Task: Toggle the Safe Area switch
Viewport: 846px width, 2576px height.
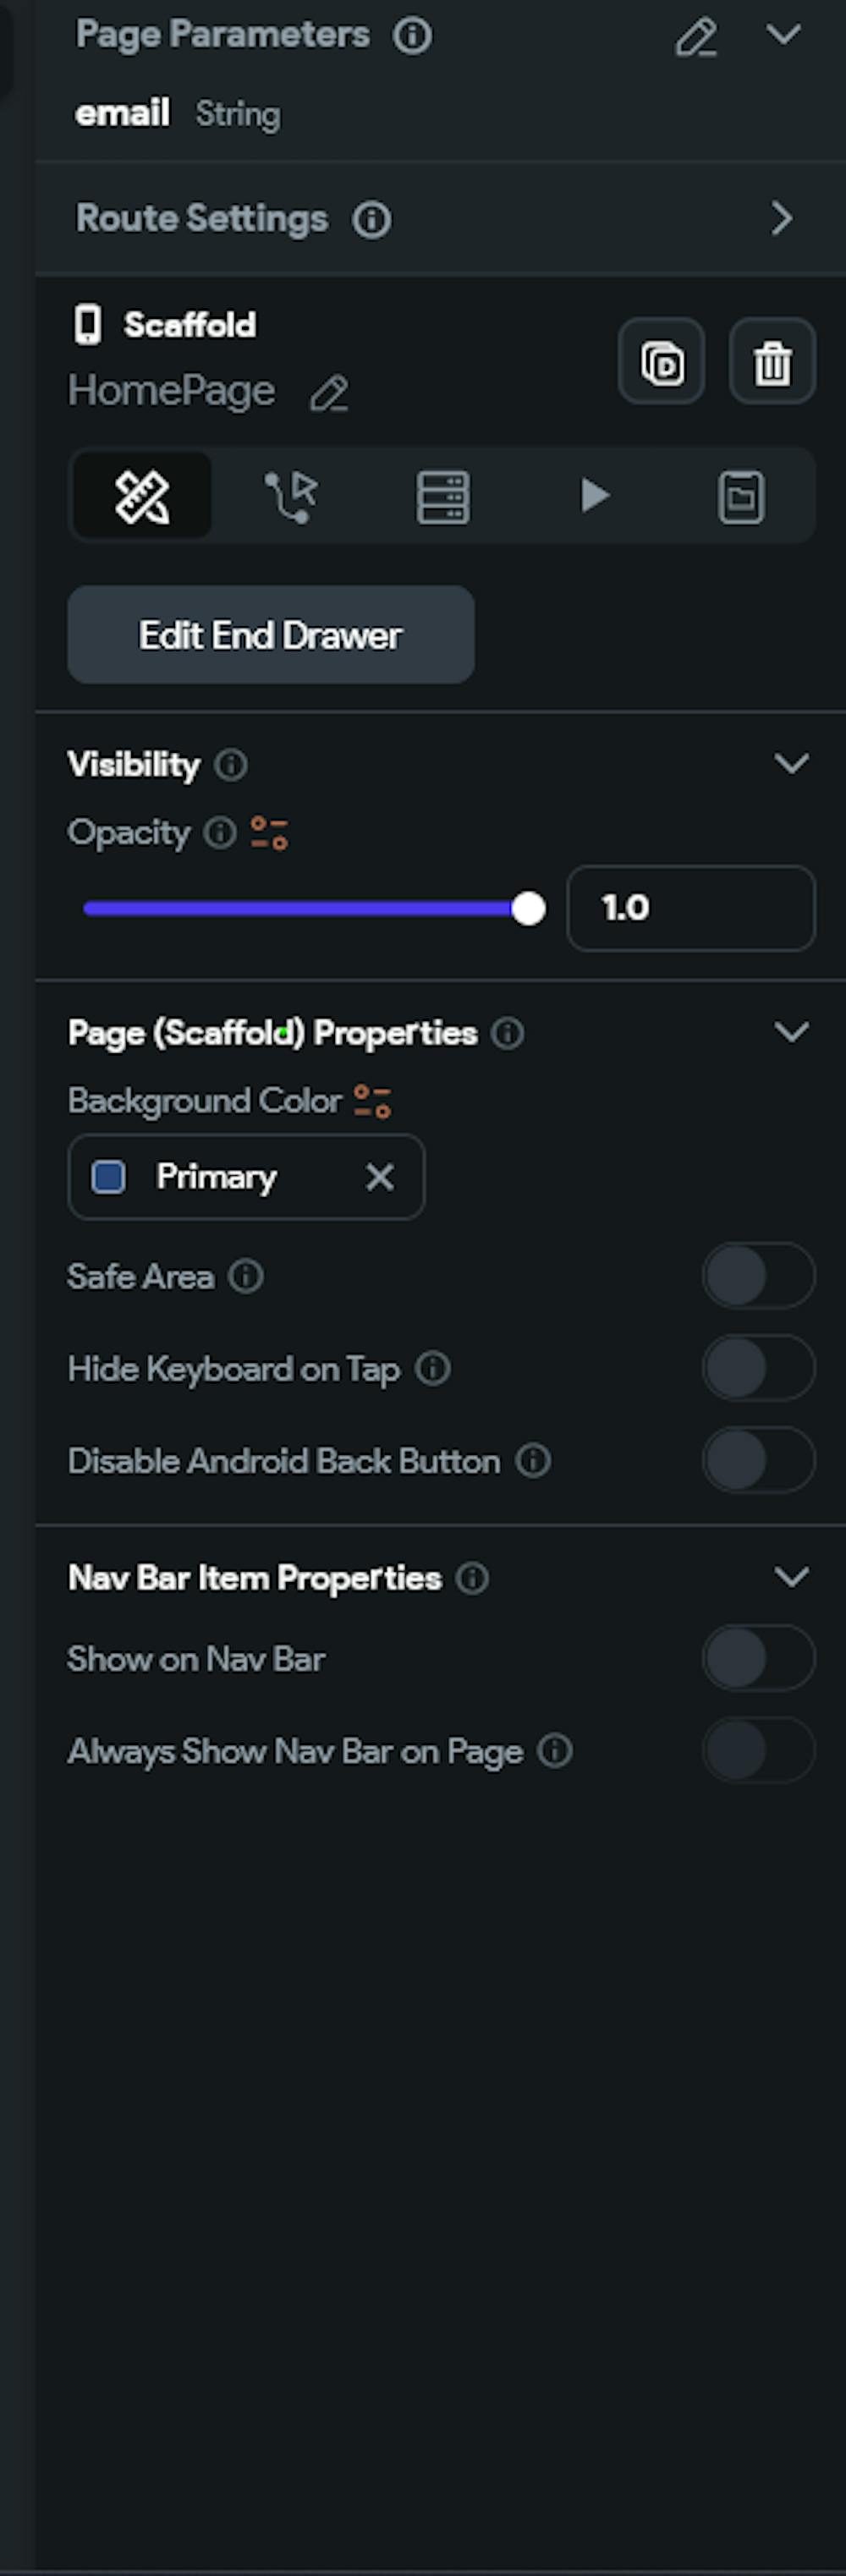Action: (x=758, y=1276)
